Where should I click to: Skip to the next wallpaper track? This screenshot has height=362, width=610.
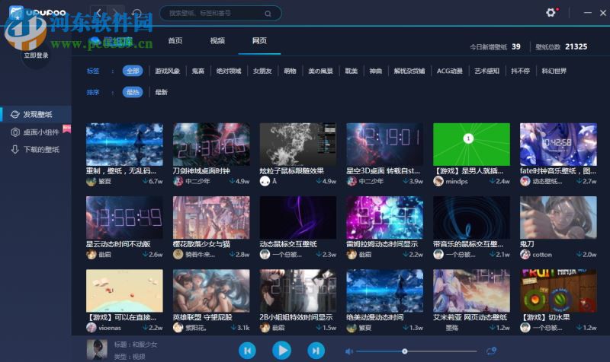click(x=316, y=351)
